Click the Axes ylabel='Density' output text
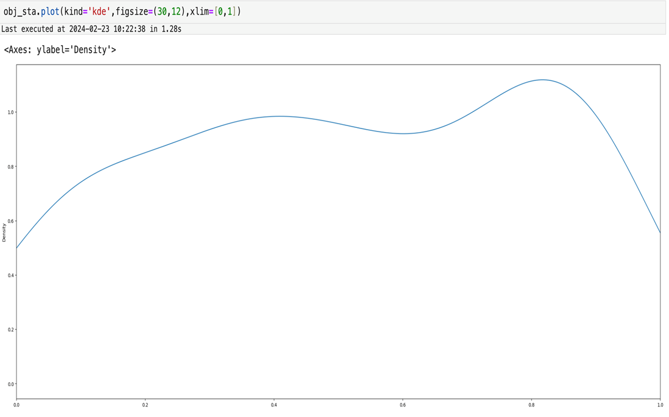This screenshot has height=417, width=669. tap(60, 50)
